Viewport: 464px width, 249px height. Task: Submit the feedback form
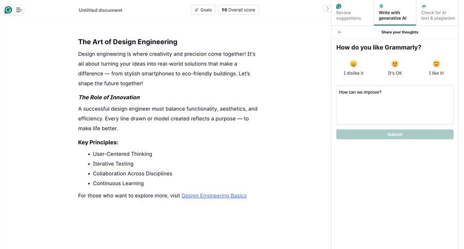pyautogui.click(x=395, y=134)
